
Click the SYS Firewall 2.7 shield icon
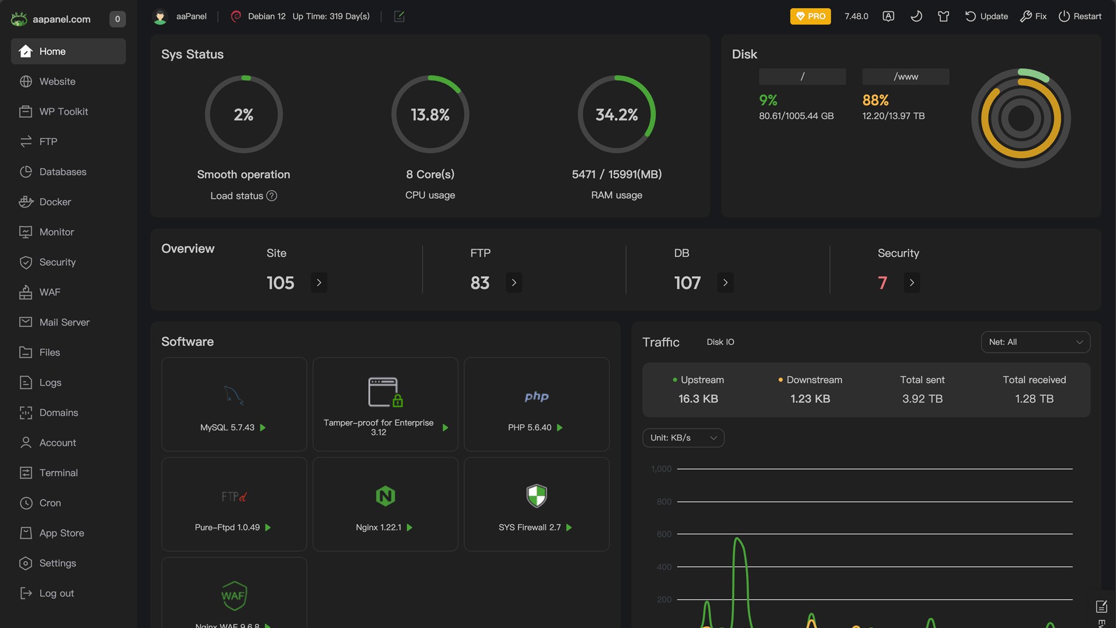point(536,496)
